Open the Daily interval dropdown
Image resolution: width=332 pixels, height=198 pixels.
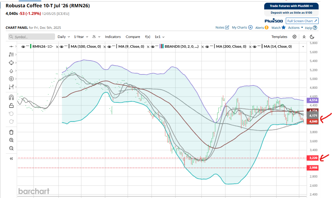tap(64, 37)
